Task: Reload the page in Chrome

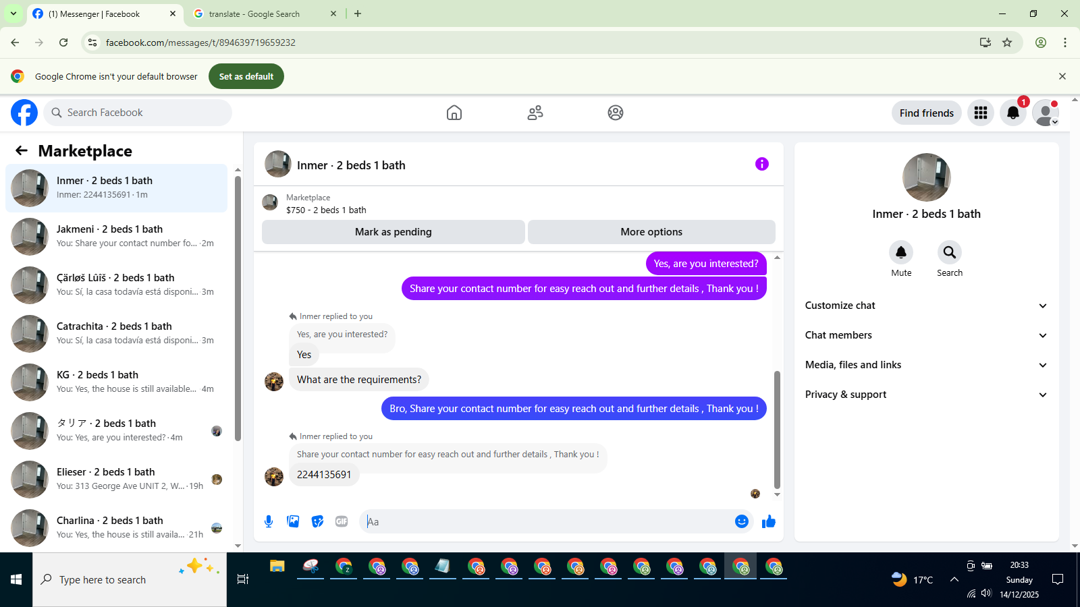Action: click(63, 42)
